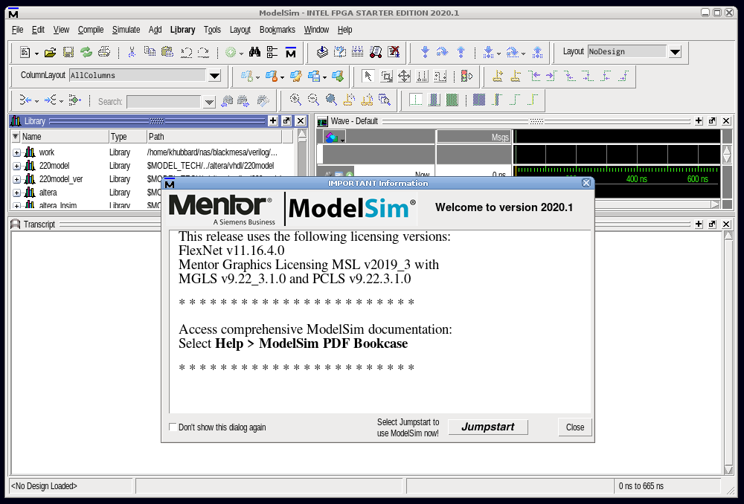744x504 pixels.
Task: Click the Name column header in Library
Action: coord(65,137)
